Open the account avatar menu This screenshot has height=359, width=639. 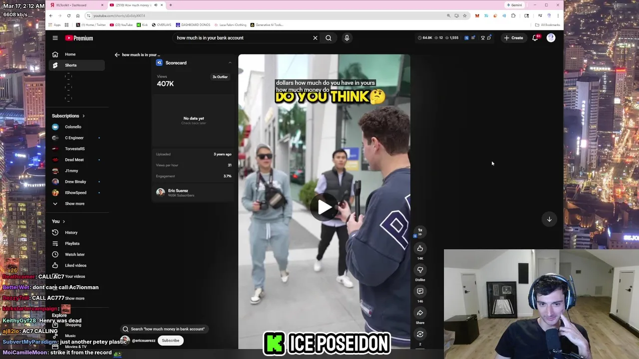pyautogui.click(x=551, y=38)
